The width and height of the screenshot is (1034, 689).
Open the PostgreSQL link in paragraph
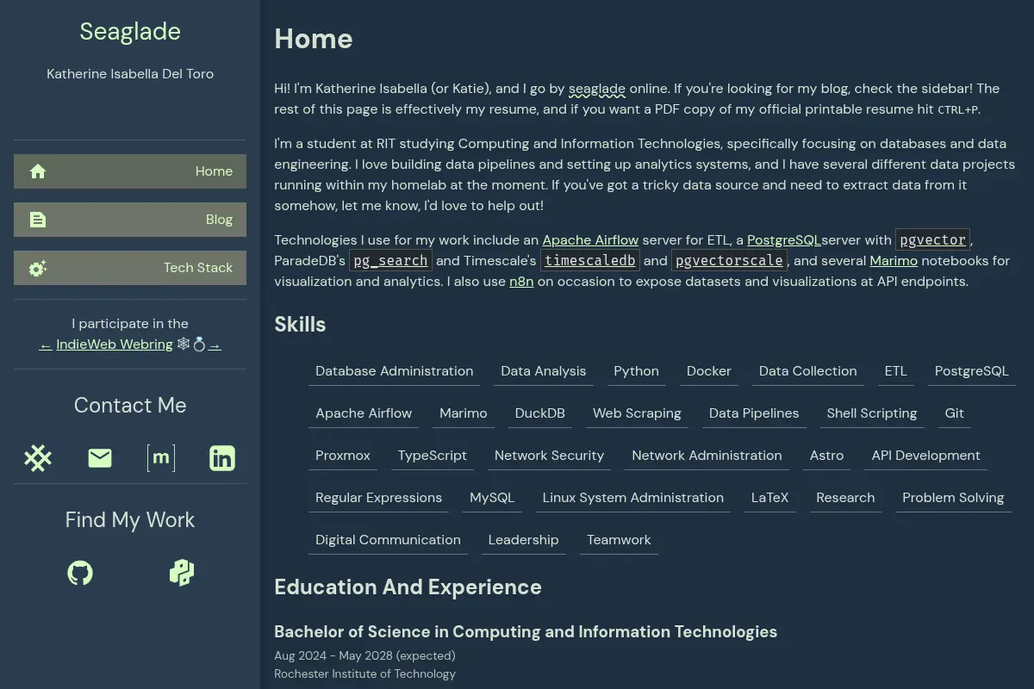pos(784,240)
